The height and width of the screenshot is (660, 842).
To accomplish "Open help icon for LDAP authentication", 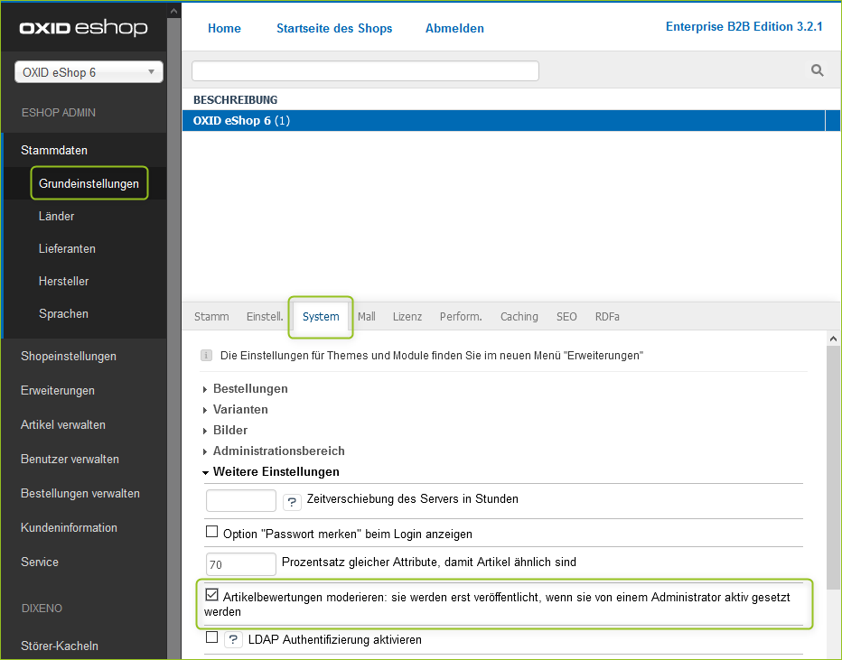I will (x=233, y=639).
